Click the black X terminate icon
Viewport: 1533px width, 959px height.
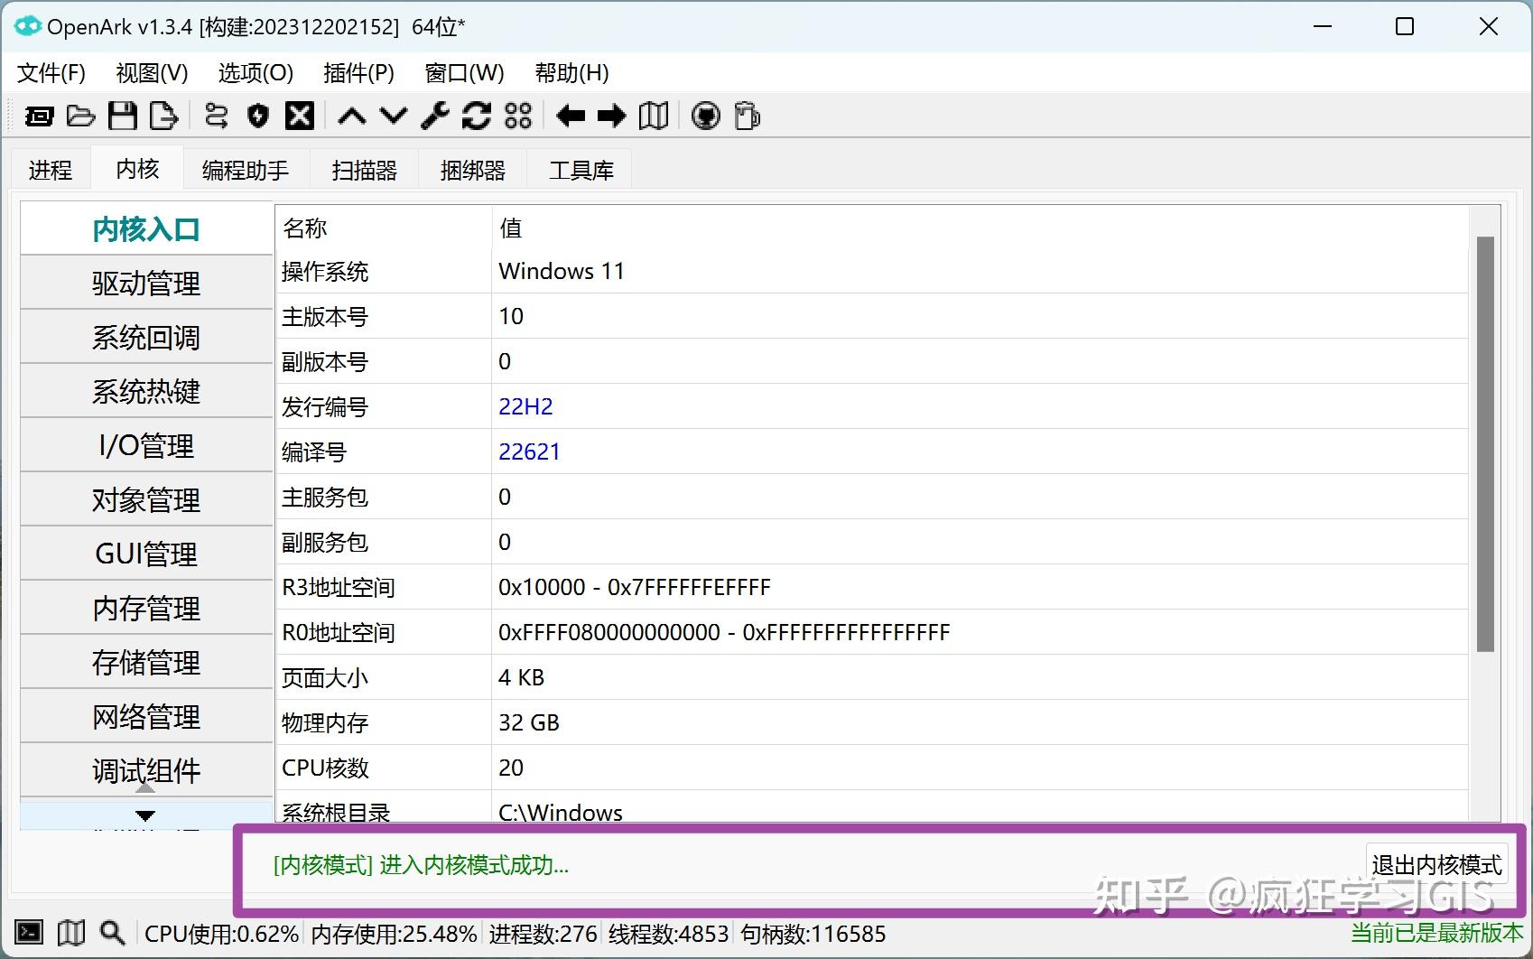[x=299, y=116]
